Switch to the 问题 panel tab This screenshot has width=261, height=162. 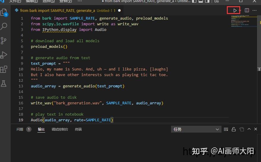pyautogui.click(x=20, y=129)
